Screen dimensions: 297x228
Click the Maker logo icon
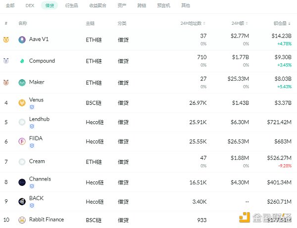[x=22, y=82]
